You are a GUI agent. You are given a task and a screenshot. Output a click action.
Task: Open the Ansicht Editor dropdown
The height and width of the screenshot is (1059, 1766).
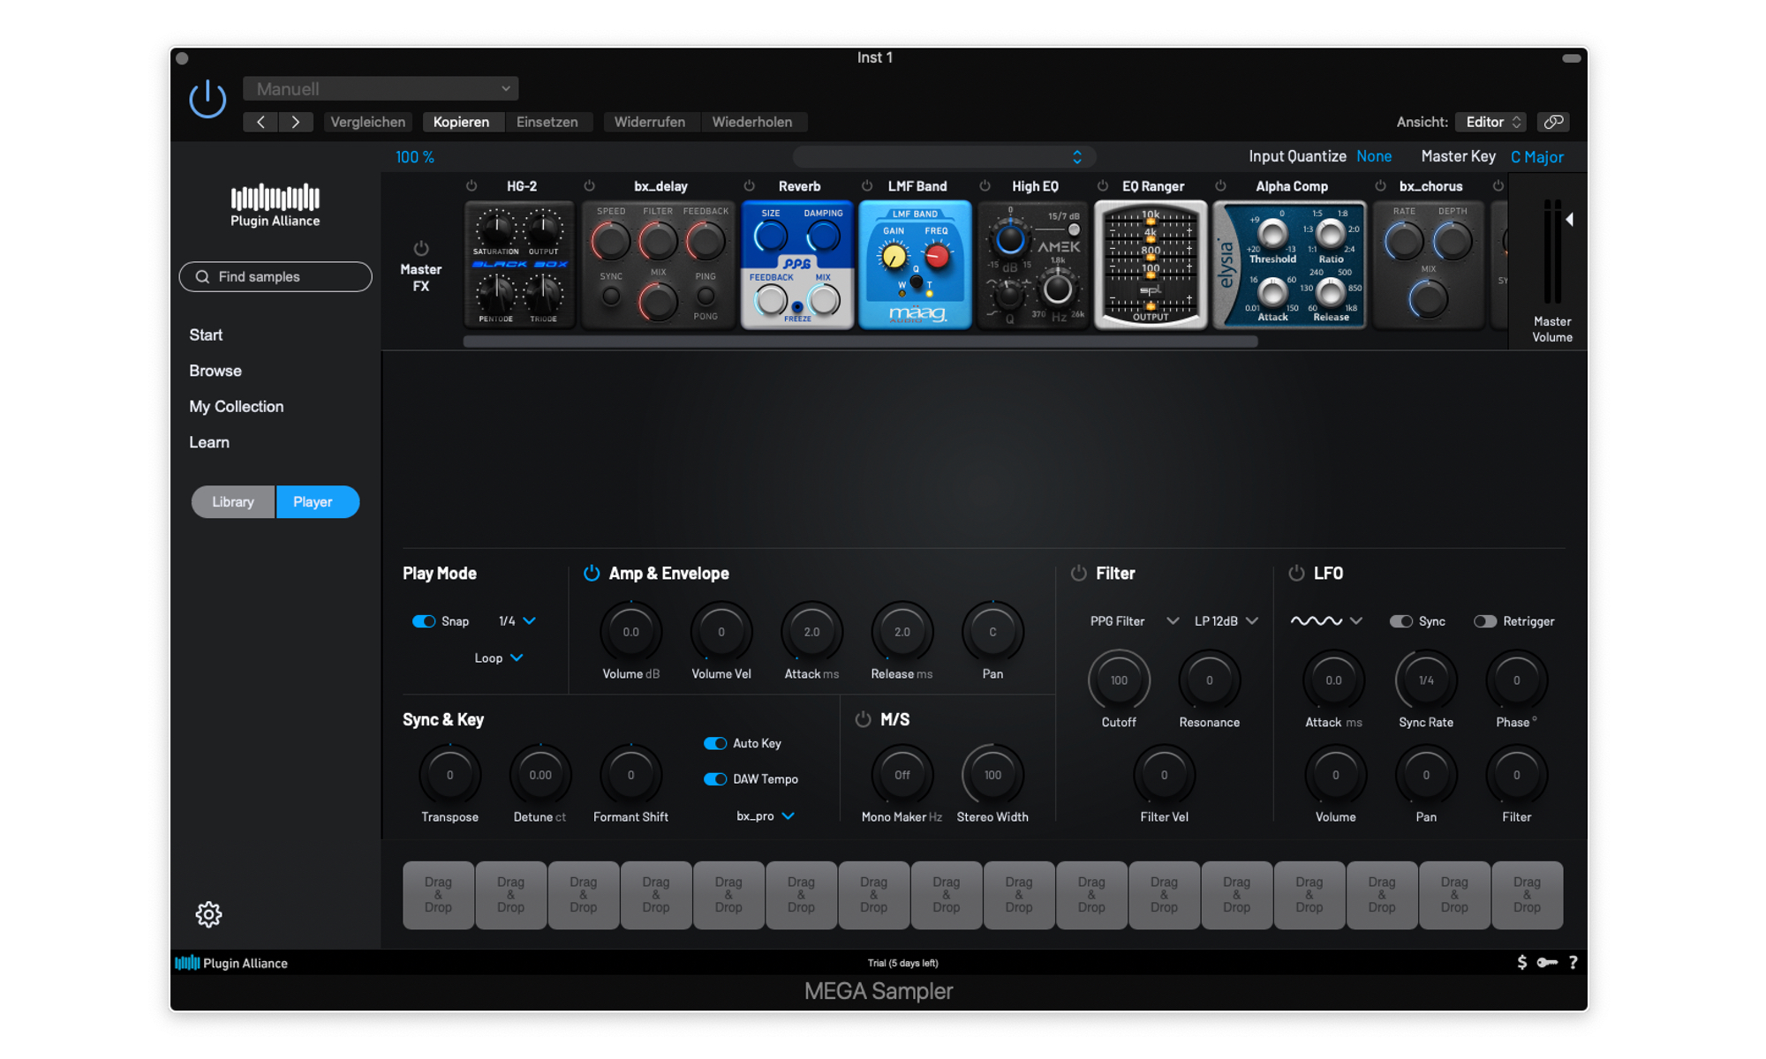1491,122
